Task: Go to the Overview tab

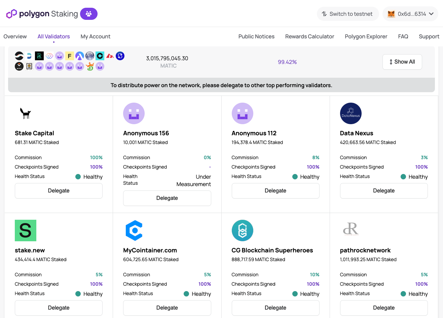Action: click(15, 36)
